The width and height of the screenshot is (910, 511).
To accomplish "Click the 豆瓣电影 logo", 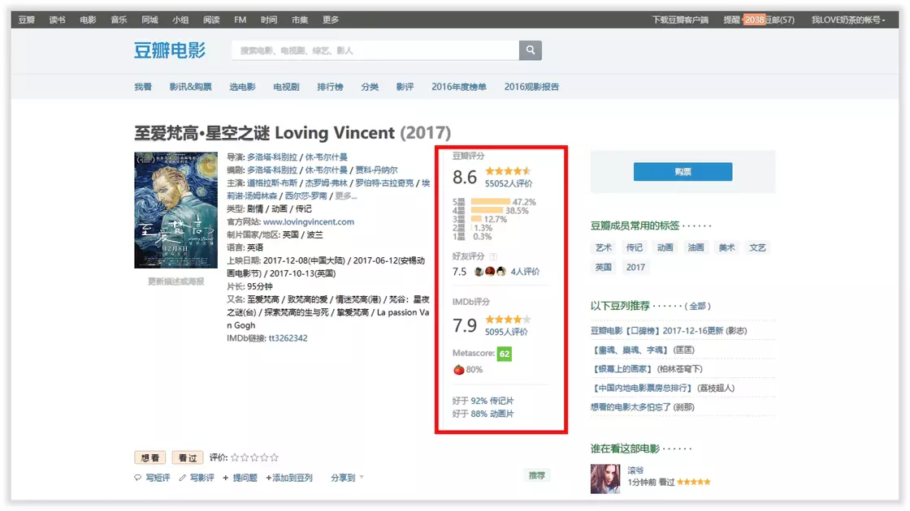I will [170, 50].
